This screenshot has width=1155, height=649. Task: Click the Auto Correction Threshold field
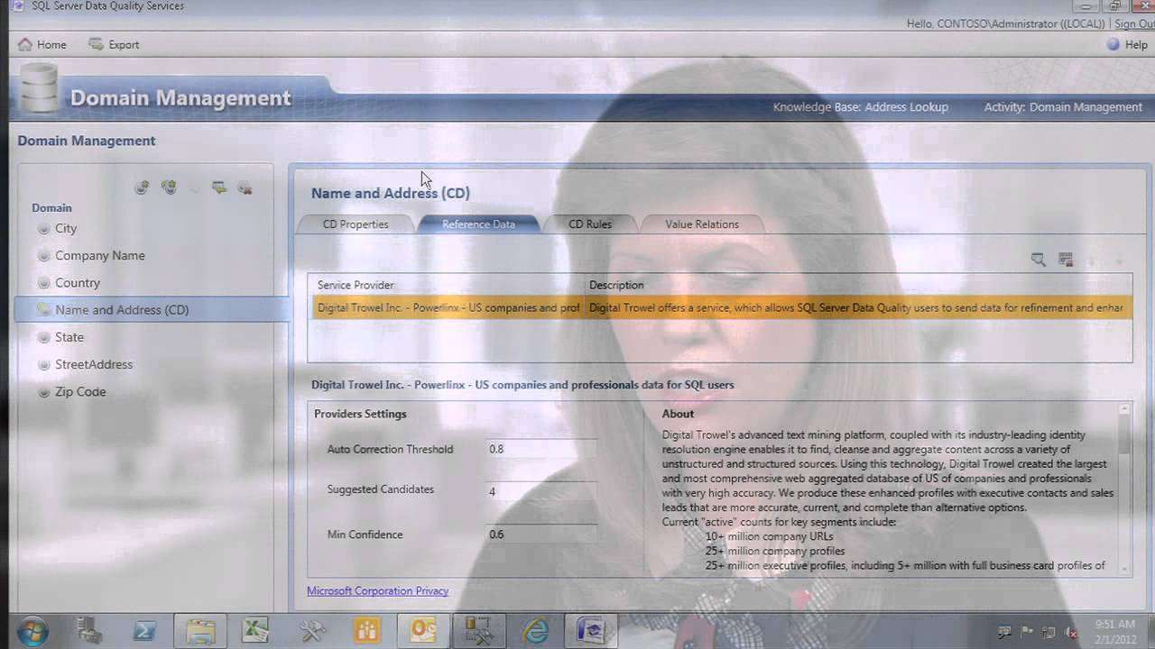[541, 449]
